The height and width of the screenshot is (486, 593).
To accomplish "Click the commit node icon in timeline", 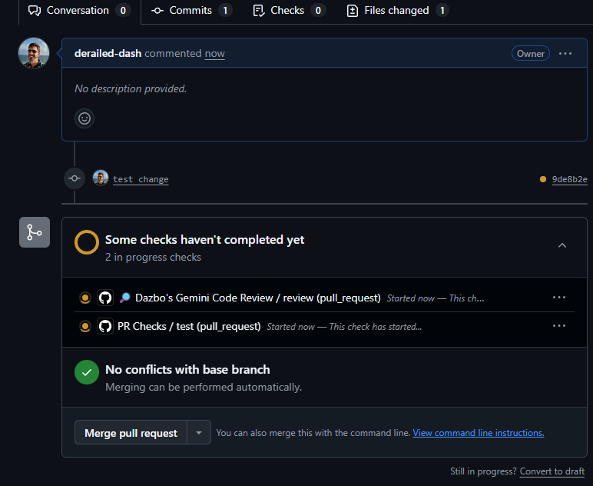I will point(75,178).
